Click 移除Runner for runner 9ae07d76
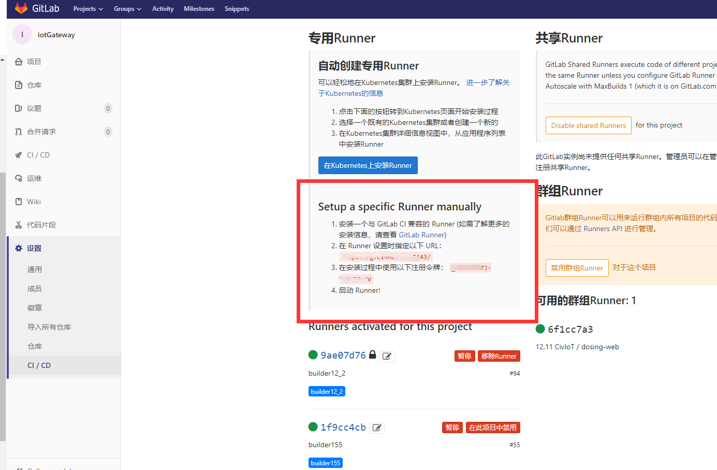The height and width of the screenshot is (470, 717). click(499, 356)
